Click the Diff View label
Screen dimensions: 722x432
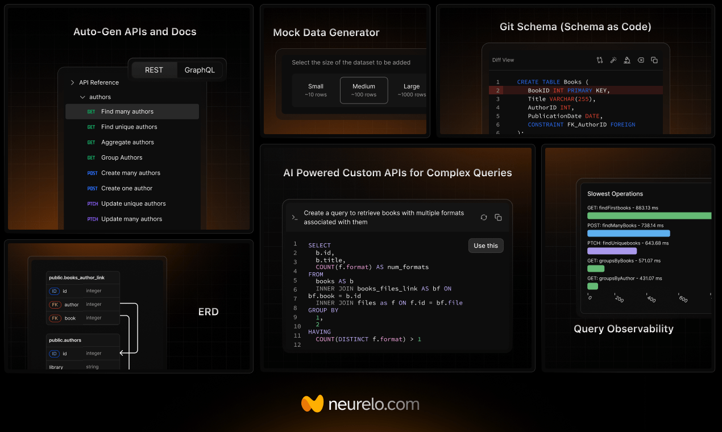click(x=503, y=60)
